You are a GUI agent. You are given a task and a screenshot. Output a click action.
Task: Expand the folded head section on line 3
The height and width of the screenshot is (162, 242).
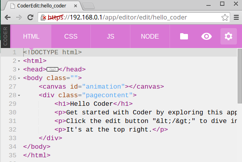click(19, 69)
